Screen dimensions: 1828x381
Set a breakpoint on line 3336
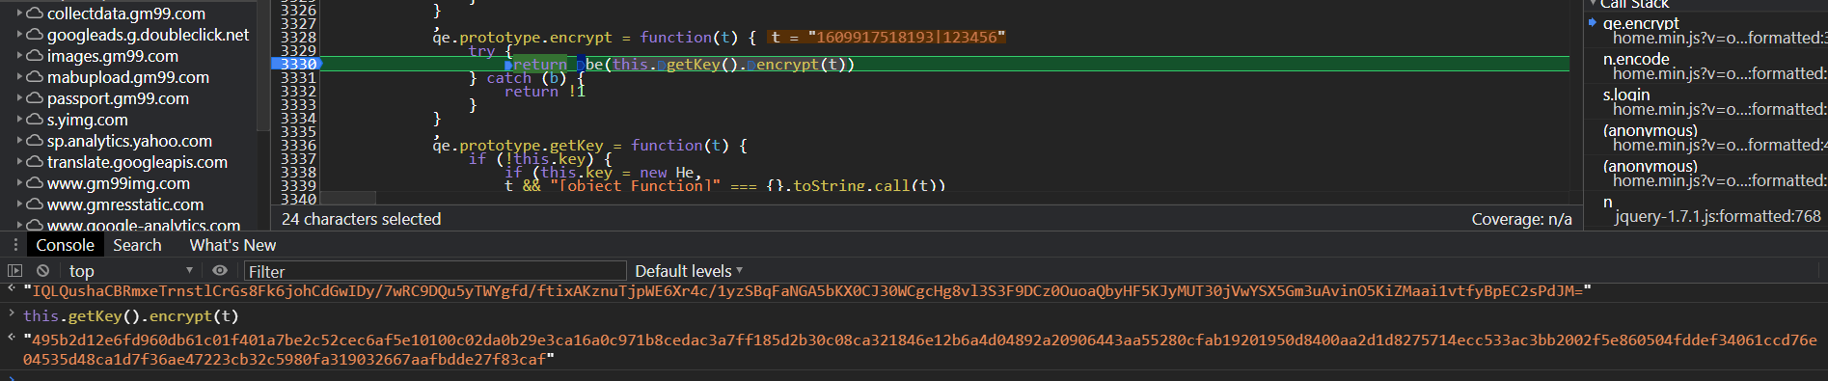click(x=298, y=145)
